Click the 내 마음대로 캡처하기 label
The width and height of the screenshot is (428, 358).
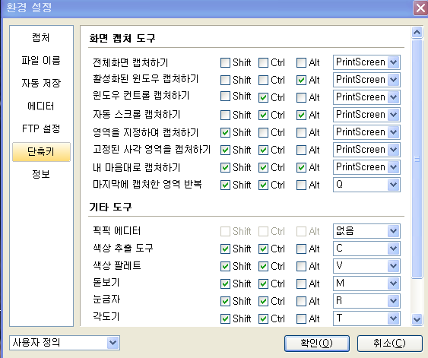pyautogui.click(x=137, y=167)
